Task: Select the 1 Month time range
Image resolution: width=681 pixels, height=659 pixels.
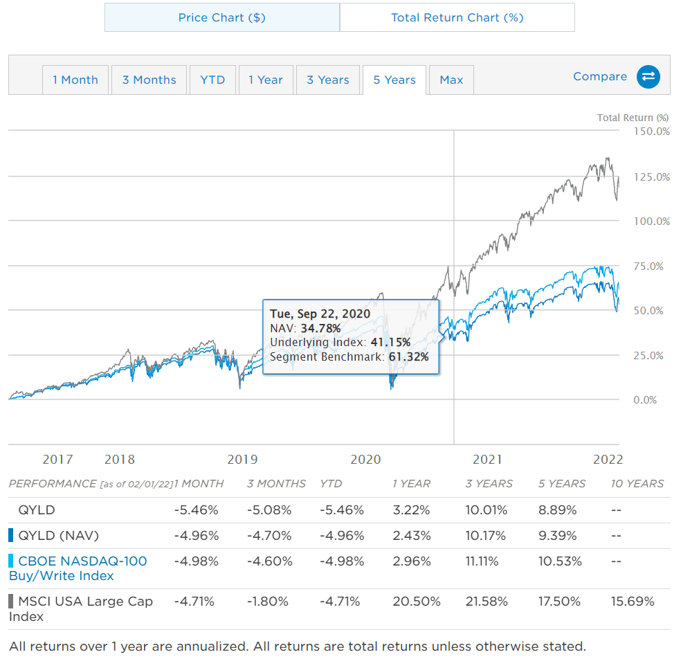Action: pos(75,80)
